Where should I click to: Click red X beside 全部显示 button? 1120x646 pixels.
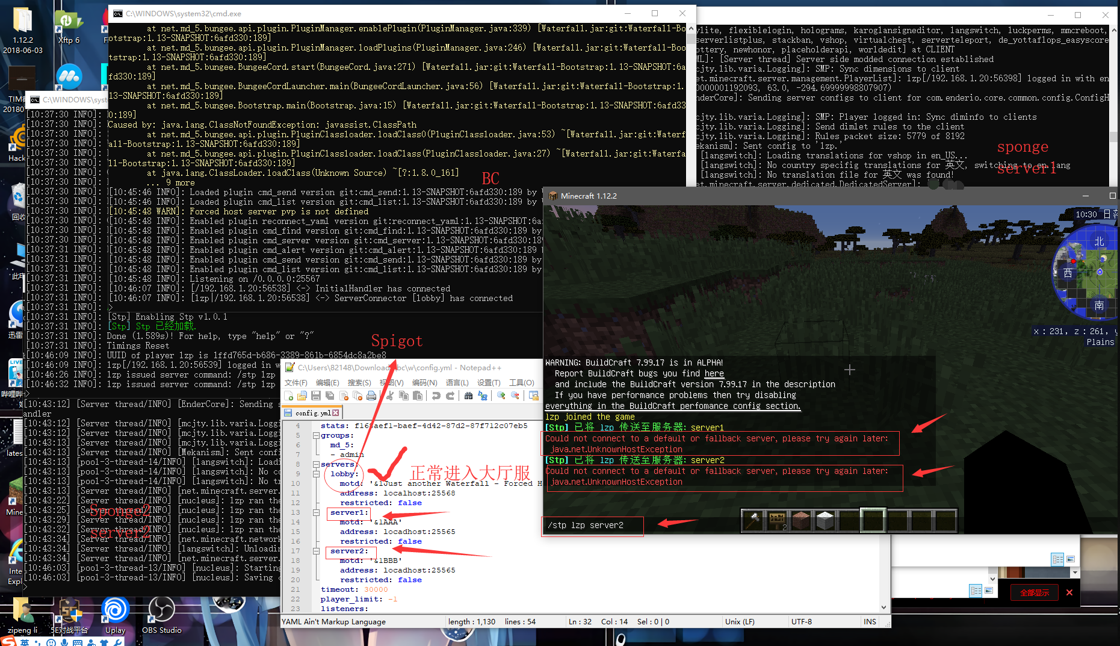click(x=1069, y=592)
